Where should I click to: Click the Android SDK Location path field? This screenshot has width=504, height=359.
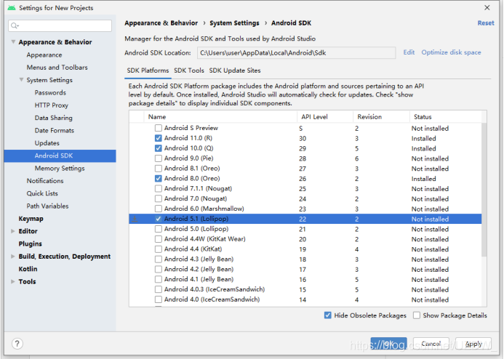pos(296,53)
